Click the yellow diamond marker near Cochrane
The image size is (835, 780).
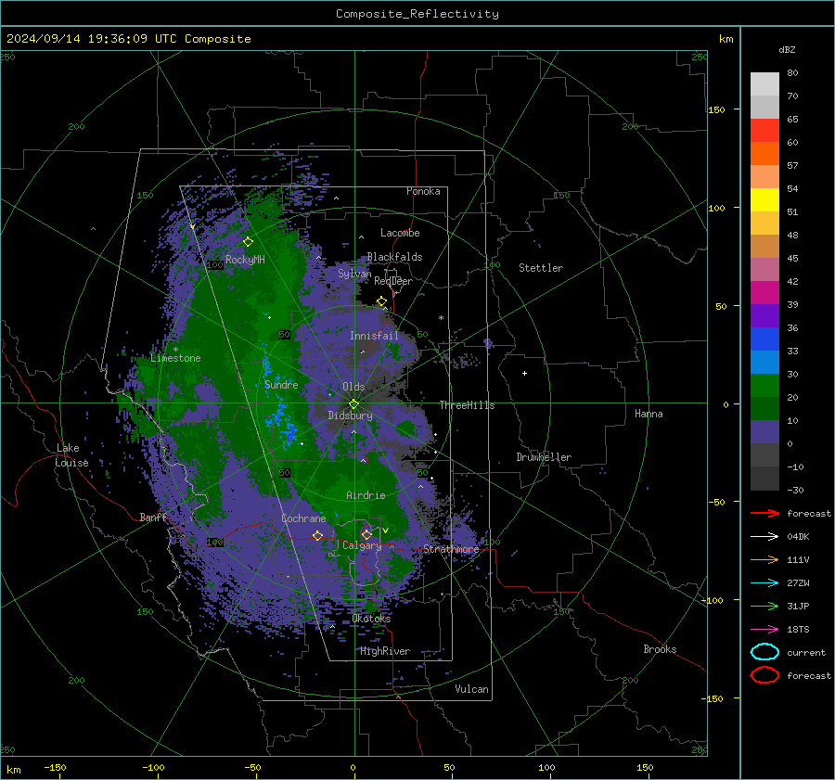(x=317, y=535)
